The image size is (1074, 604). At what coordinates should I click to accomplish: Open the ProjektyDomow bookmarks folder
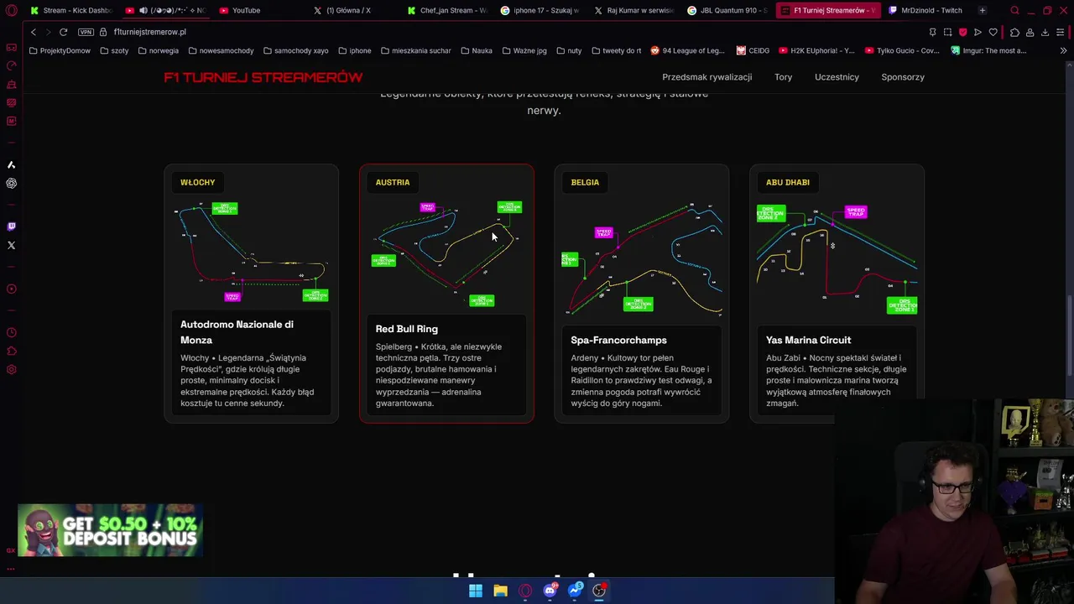60,50
